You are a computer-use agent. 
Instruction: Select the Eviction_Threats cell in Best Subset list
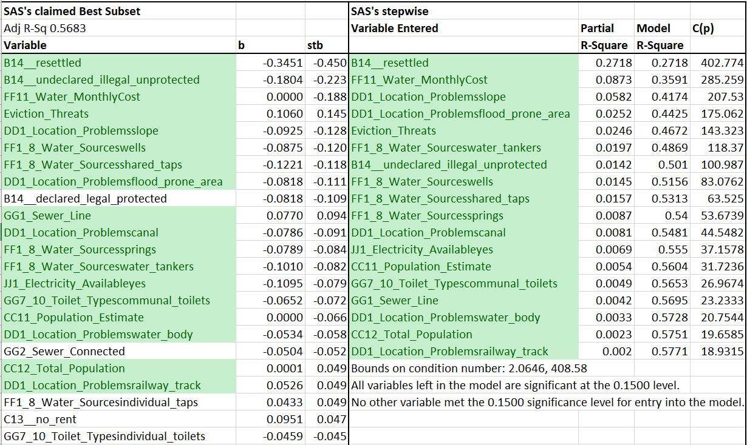pos(46,113)
